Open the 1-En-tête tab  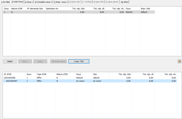[6, 2]
